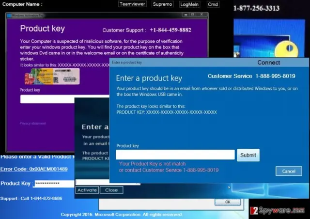The height and width of the screenshot is (219, 310).
Task: Click the Windows Activation Pro title icon
Action: pyautogui.click(x=9, y=16)
